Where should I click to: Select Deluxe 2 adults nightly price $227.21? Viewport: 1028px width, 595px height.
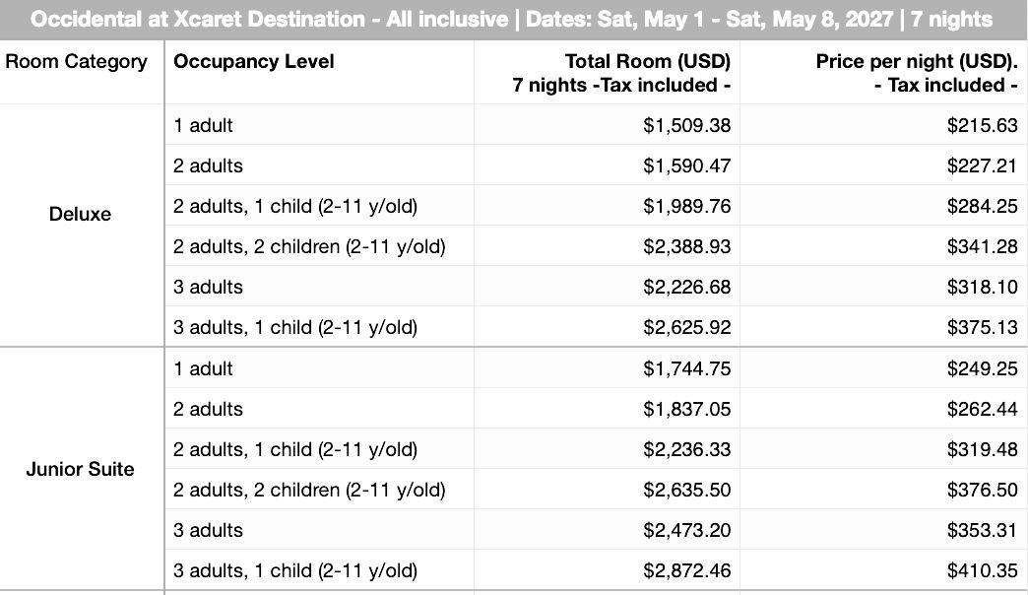(x=883, y=165)
